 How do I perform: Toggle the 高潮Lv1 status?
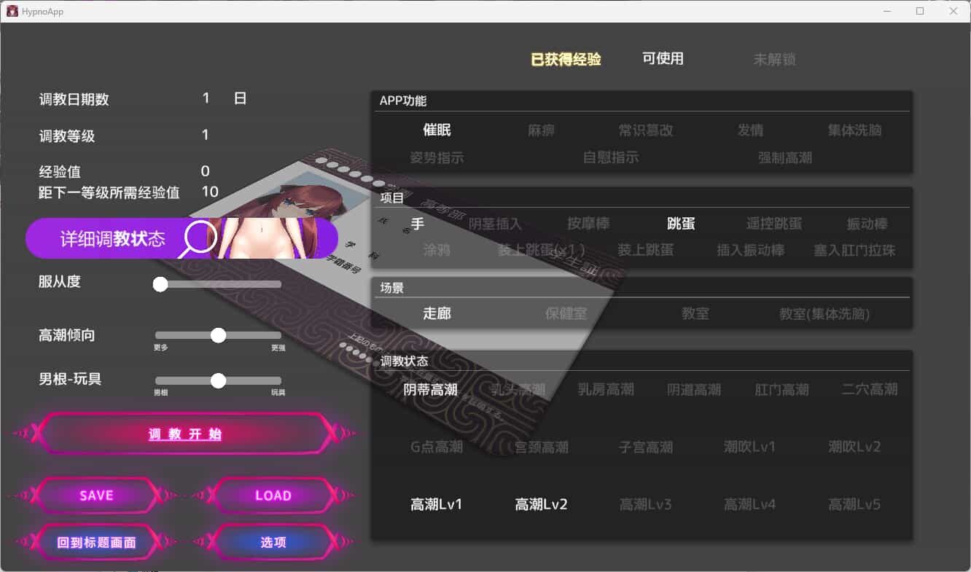[435, 504]
